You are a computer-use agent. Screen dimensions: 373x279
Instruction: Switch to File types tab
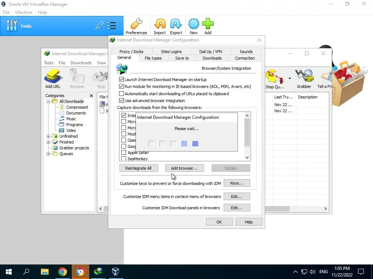click(153, 58)
